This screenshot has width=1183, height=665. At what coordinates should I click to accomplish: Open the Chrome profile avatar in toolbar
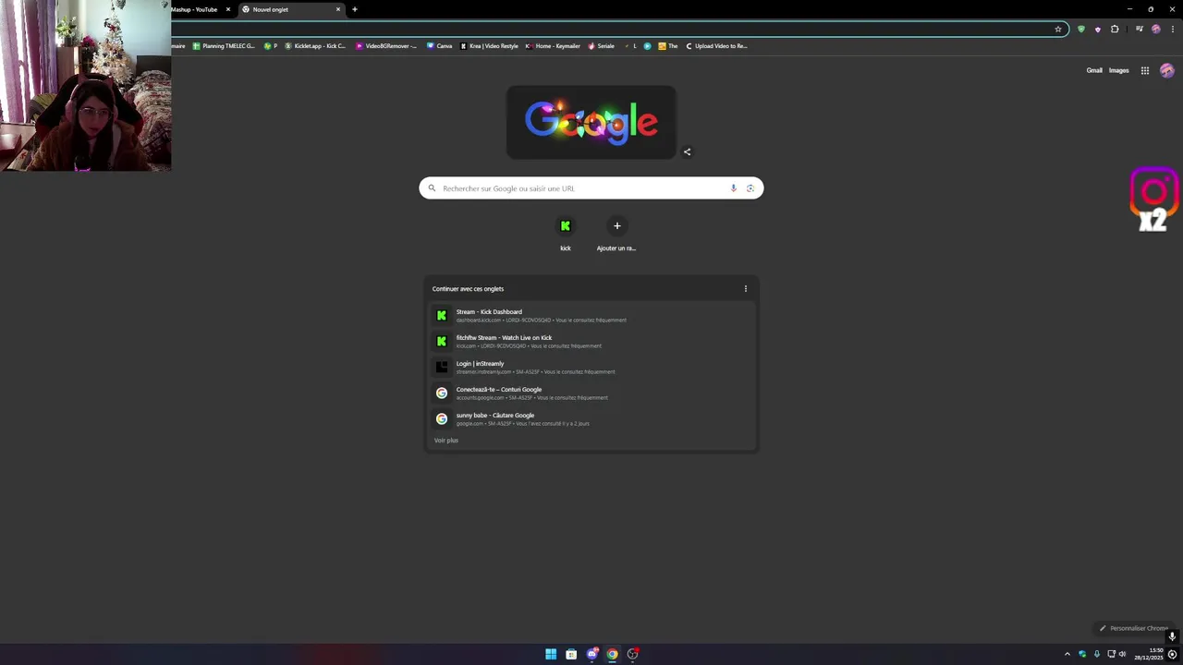point(1156,29)
